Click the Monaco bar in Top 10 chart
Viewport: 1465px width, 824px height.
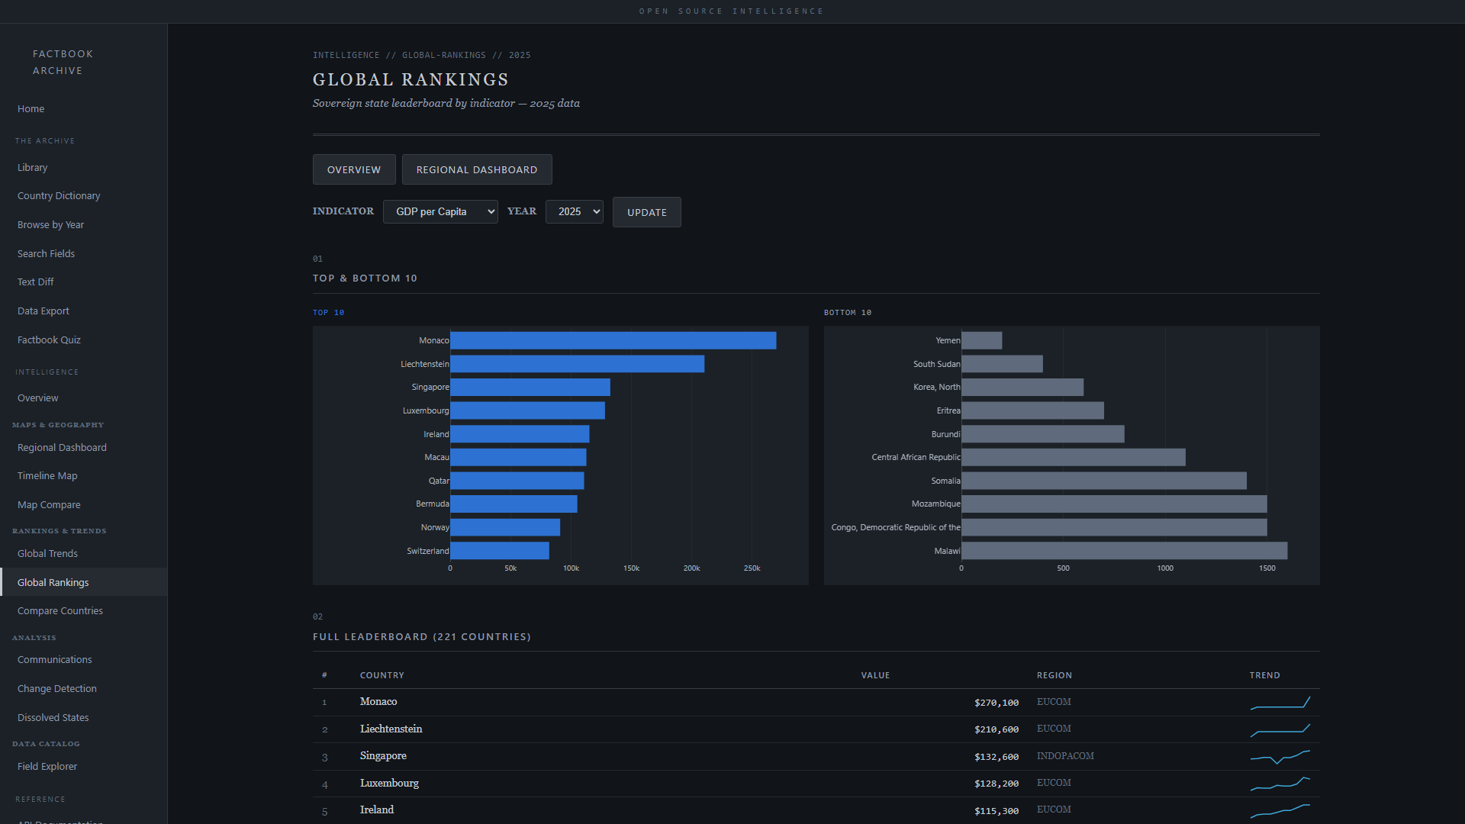point(613,340)
